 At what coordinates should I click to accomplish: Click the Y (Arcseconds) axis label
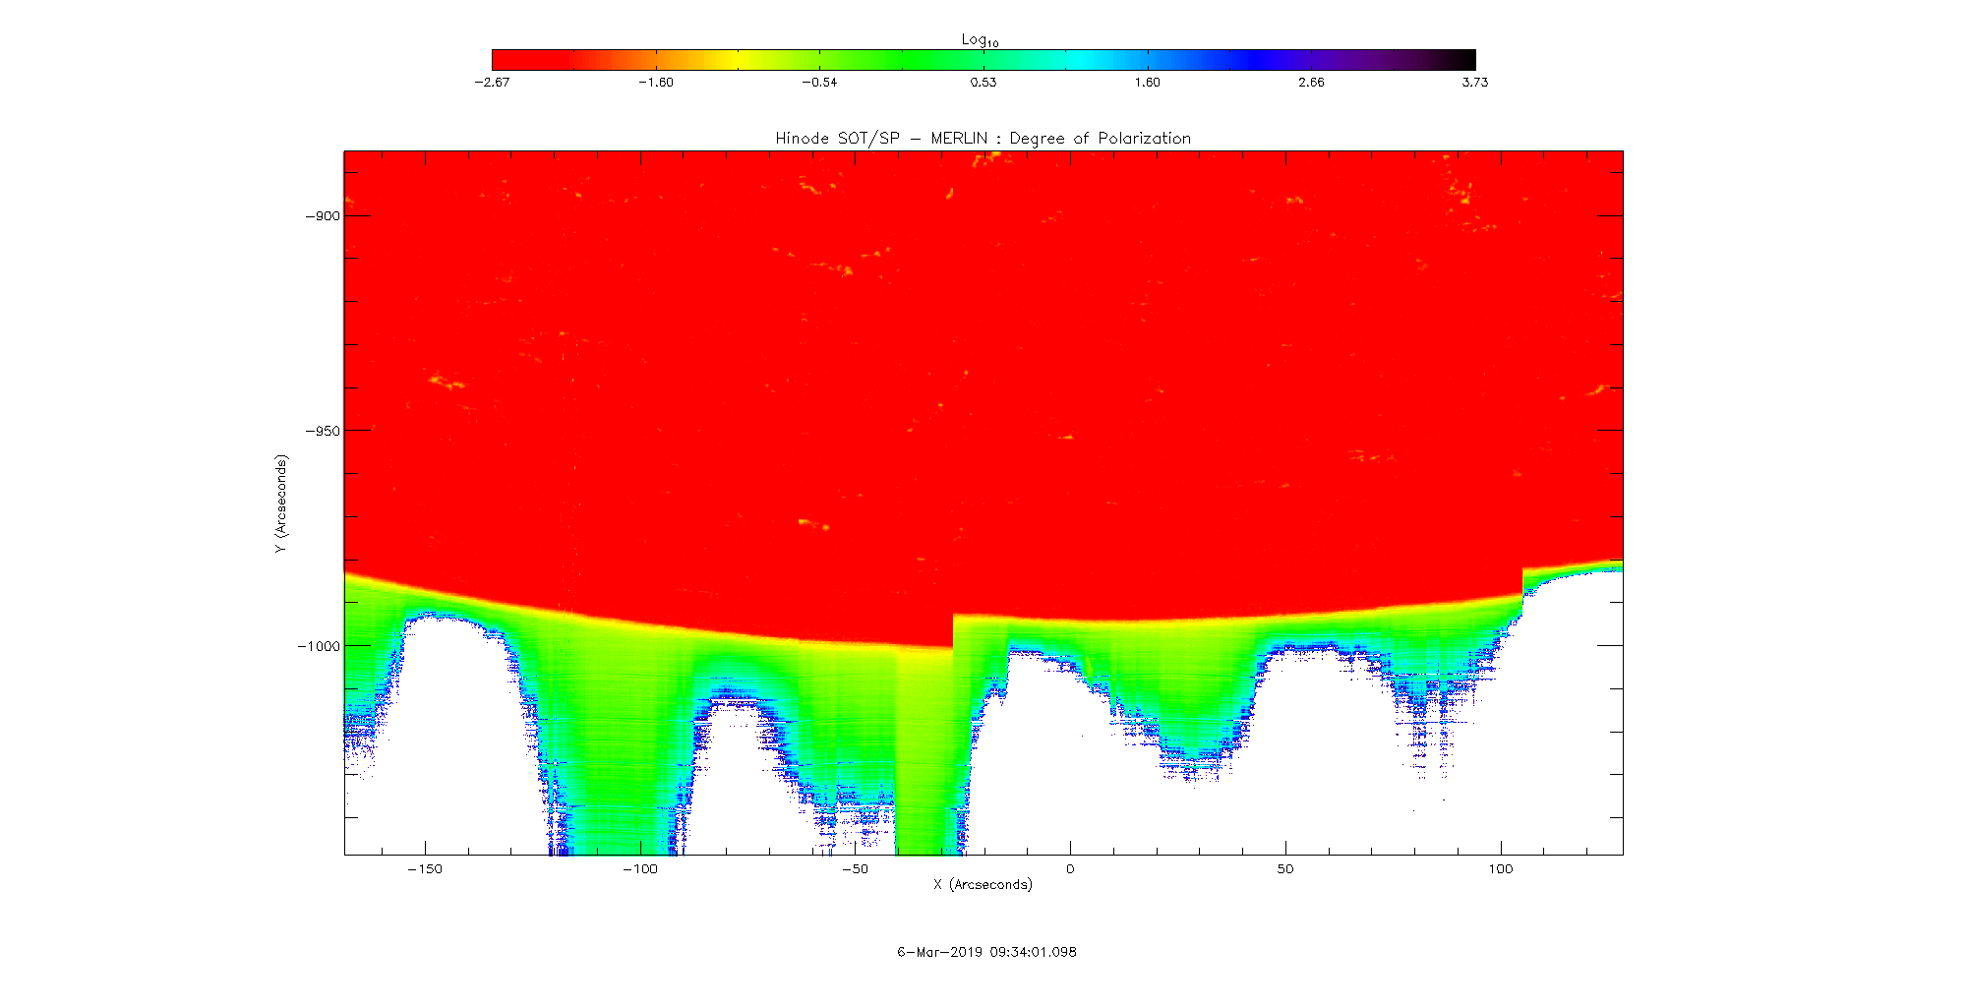tap(281, 503)
